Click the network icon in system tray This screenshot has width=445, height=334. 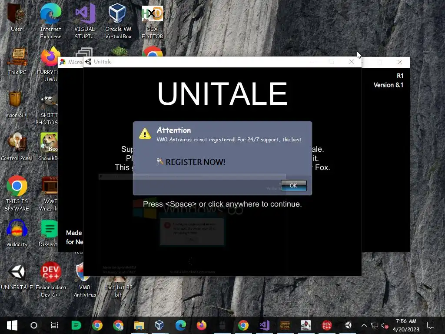374,325
